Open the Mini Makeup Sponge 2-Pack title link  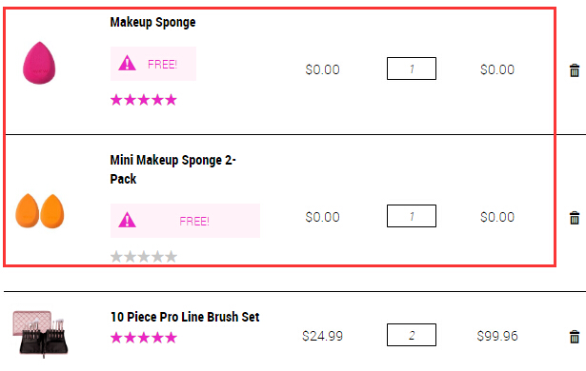(x=172, y=169)
